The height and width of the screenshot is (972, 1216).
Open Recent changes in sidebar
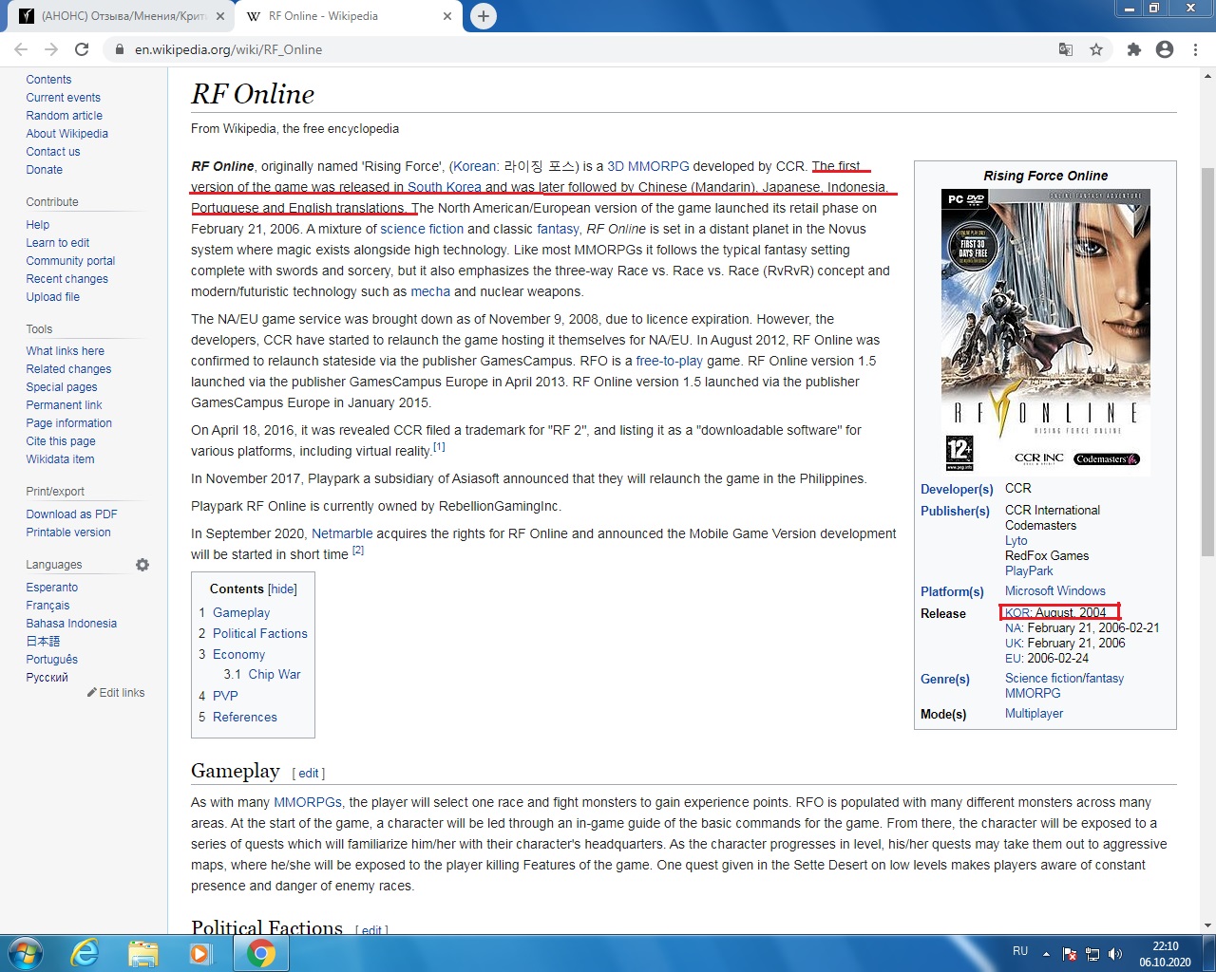66,279
